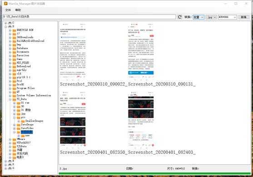Open the image size dropdown in the toolbar

point(228,17)
